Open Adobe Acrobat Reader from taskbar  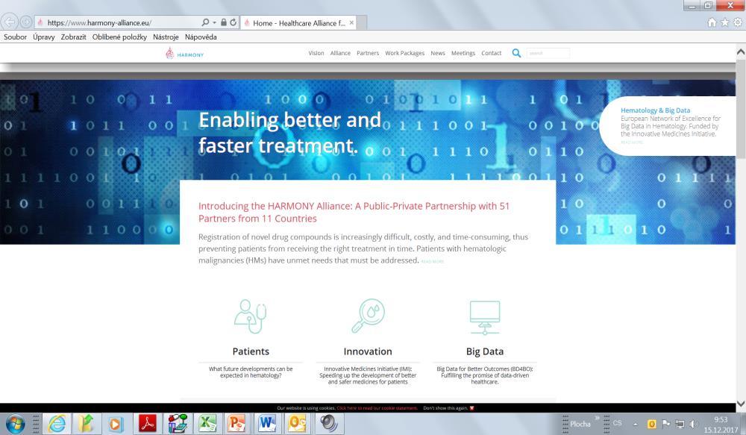pos(148,424)
